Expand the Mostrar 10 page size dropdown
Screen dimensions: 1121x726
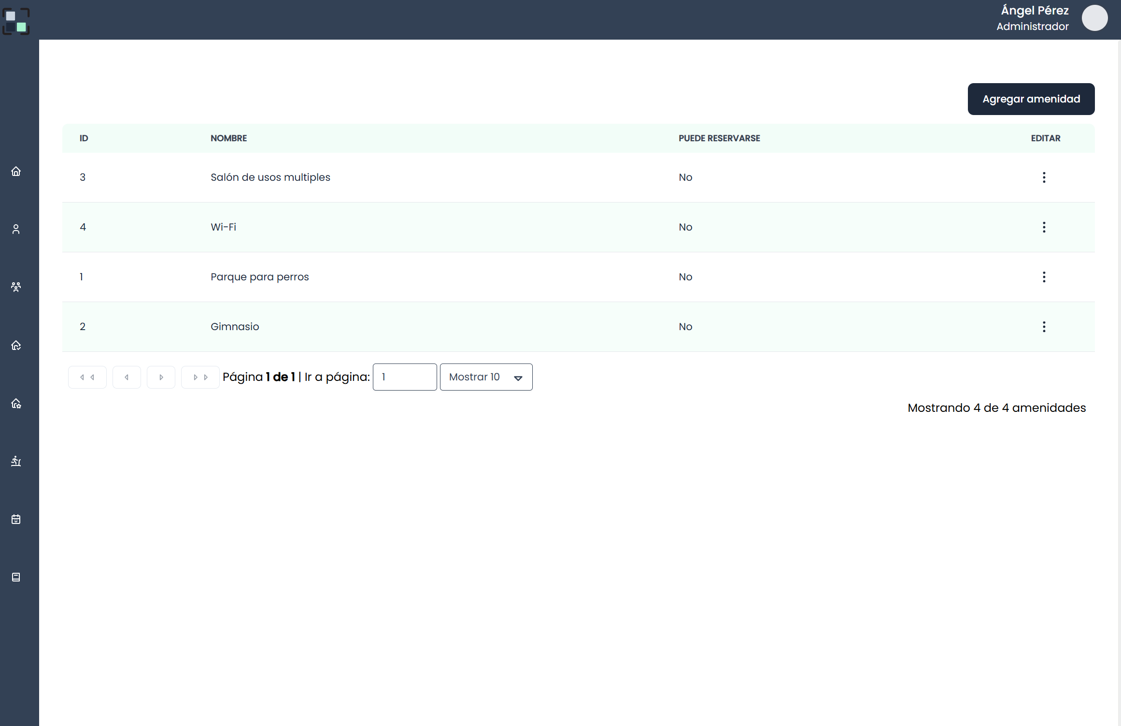pyautogui.click(x=486, y=377)
